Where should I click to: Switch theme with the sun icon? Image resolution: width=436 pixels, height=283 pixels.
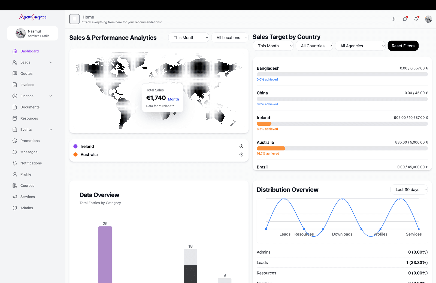pyautogui.click(x=393, y=19)
